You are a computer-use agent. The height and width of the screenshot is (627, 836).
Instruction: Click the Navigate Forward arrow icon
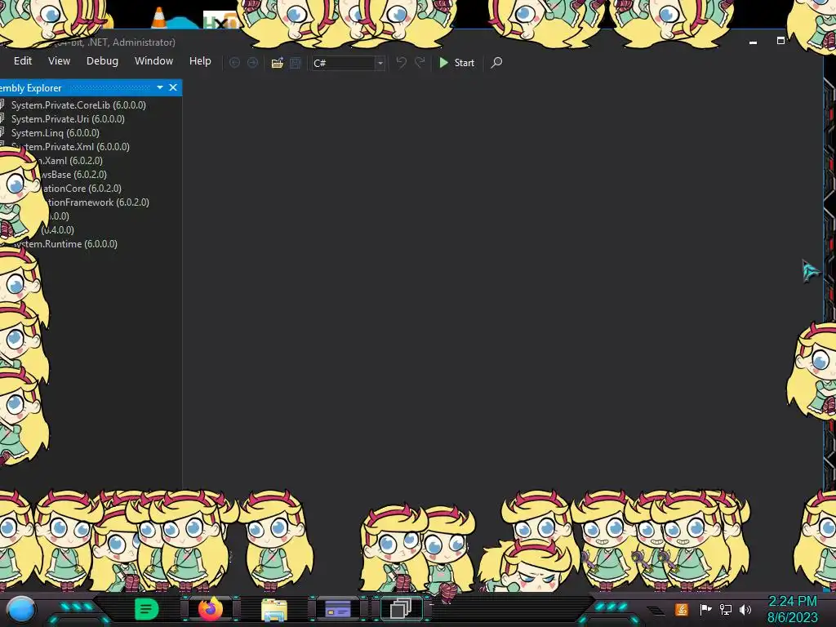(253, 63)
